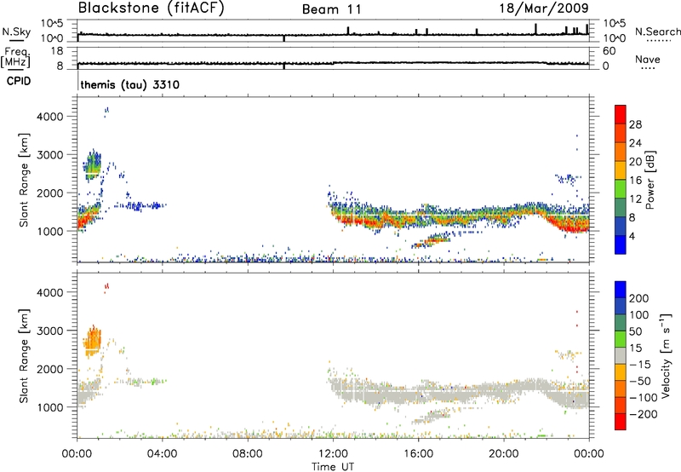Click the 'themis (tau) 3310' text
Screen dimensions: 681x472
pos(130,84)
